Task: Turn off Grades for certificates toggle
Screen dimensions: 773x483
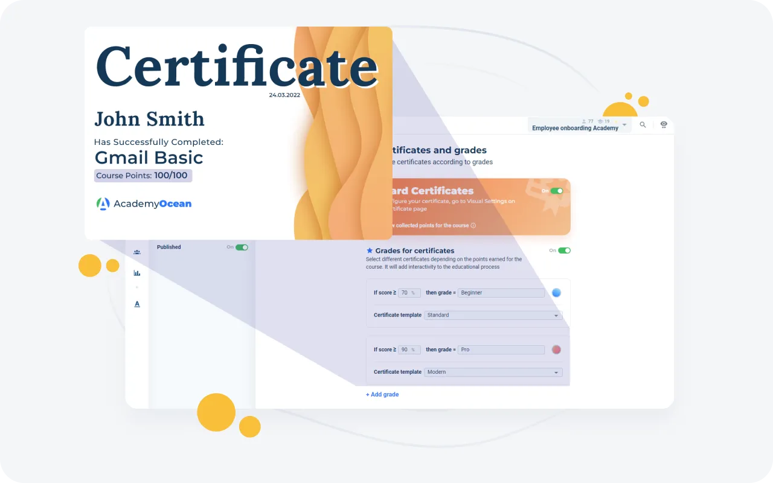Action: coord(564,251)
